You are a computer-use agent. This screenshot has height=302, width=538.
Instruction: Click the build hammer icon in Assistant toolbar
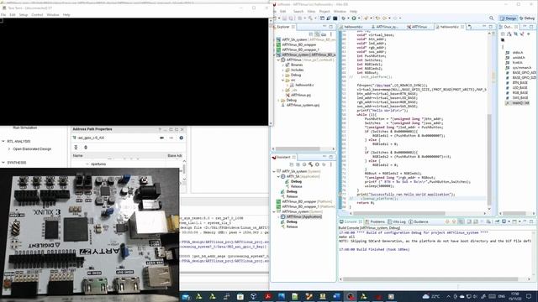coord(310,164)
